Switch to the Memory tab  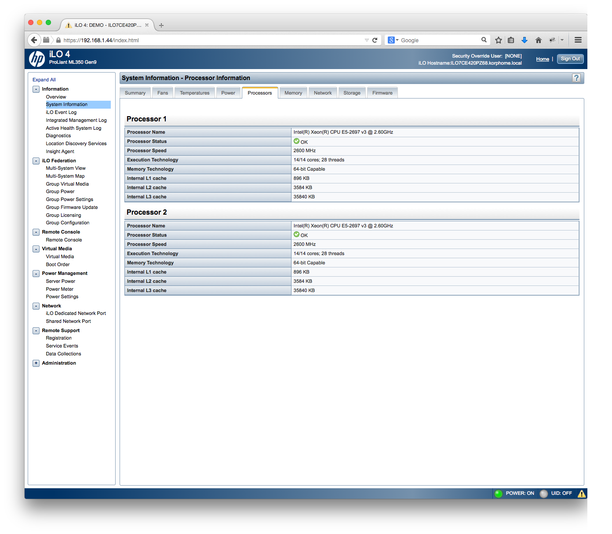click(x=293, y=93)
